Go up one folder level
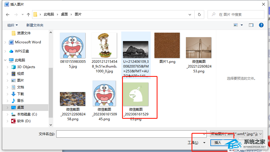This screenshot has height=152, width=270. [28, 15]
